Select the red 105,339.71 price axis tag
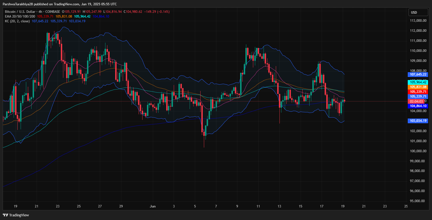The height and width of the screenshot is (220, 432). 417,92
